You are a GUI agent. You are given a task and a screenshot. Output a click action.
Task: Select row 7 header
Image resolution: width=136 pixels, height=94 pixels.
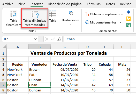pyautogui.click(x=3, y=85)
